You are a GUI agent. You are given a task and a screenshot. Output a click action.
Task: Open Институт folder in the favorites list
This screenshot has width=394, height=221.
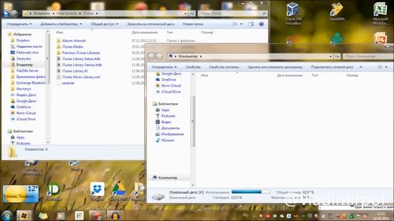pyautogui.click(x=23, y=88)
